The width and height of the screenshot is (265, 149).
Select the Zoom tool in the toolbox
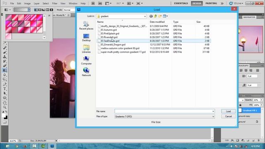5,107
